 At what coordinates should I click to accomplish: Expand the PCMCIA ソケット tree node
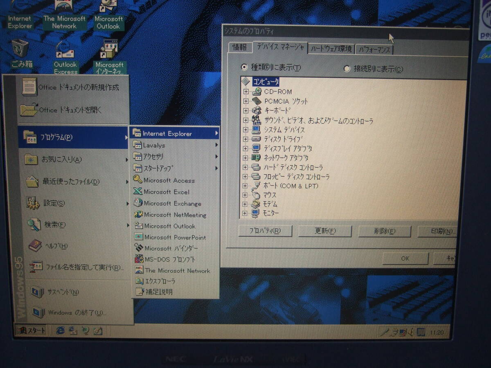tap(245, 101)
